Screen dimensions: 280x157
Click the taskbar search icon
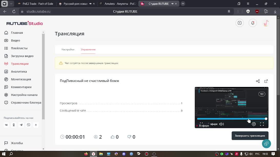click(x=11, y=154)
